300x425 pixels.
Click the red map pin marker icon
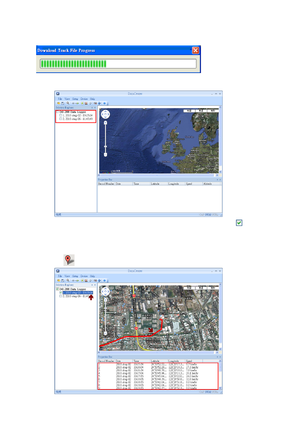point(69,260)
